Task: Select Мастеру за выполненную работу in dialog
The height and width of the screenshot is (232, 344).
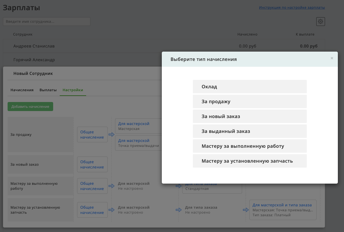Action: coord(250,146)
